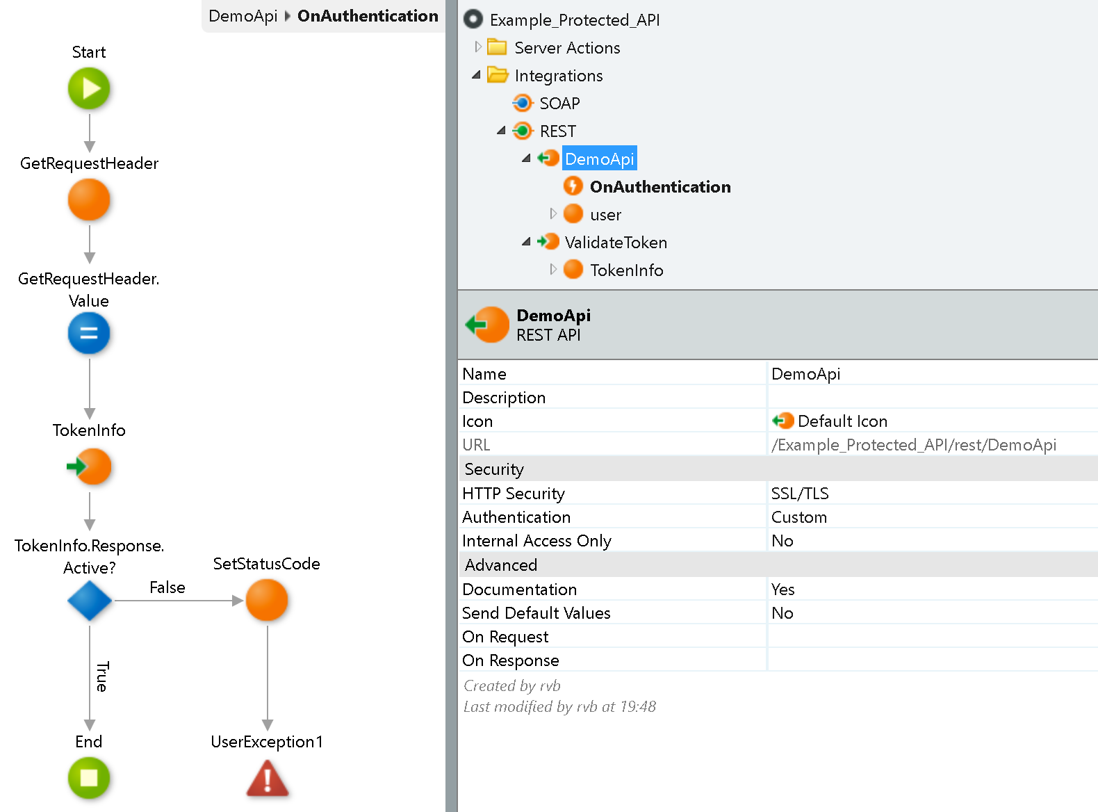Screen dimensions: 1098x812
Task: Click the On Request property field
Action: pos(933,636)
